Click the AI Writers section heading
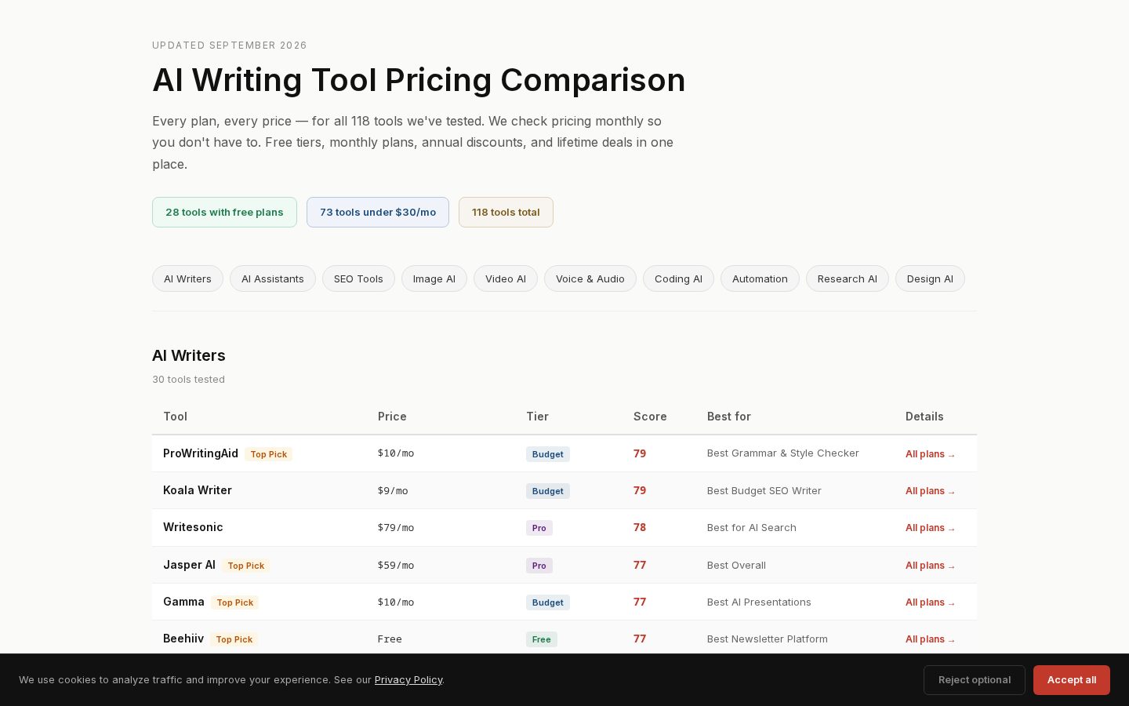Image resolution: width=1129 pixels, height=706 pixels. click(189, 355)
